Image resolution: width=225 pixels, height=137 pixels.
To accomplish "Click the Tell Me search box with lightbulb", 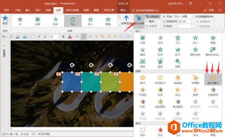I will click(145, 10).
